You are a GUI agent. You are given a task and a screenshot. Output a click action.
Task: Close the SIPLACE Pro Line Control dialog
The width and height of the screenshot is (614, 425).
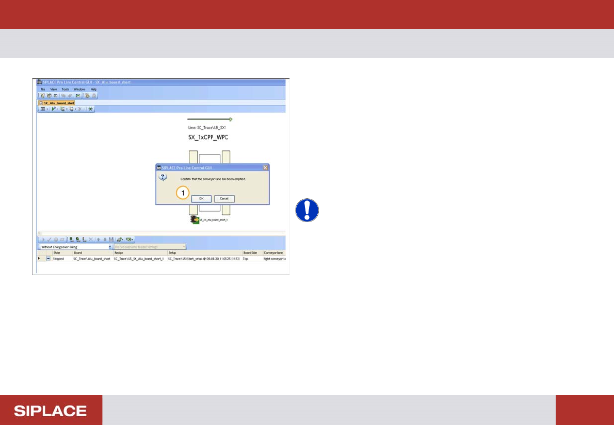(x=265, y=167)
